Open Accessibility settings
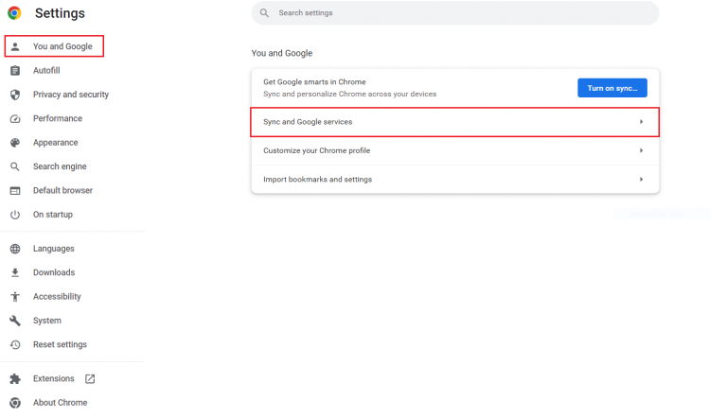The width and height of the screenshot is (727, 418). point(57,297)
